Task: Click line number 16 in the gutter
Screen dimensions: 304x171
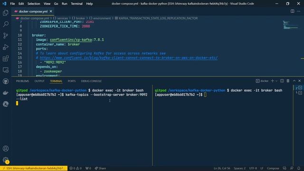Action: [x=20, y=62]
